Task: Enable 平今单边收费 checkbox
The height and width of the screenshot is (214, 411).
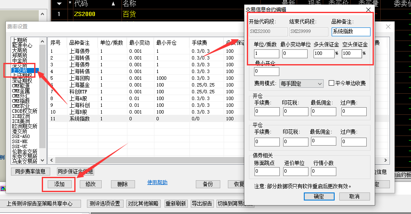Action: 331,83
